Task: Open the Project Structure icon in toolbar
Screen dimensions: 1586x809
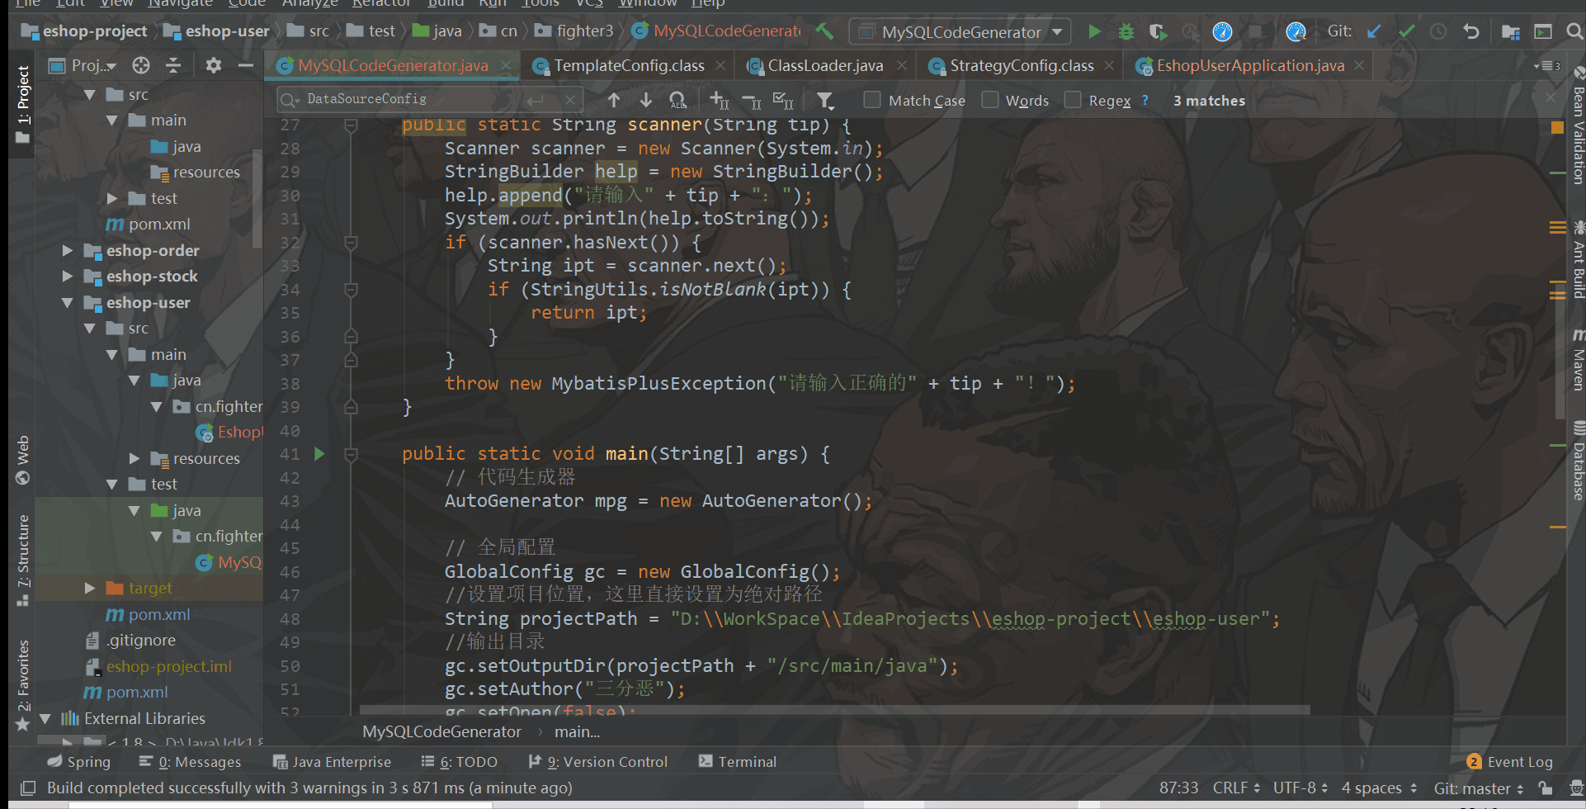Action: pos(1511,31)
